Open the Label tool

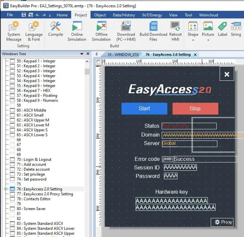pyautogui.click(x=222, y=29)
